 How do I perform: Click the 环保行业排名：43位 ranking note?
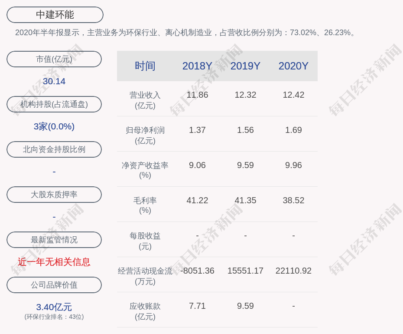(54, 317)
